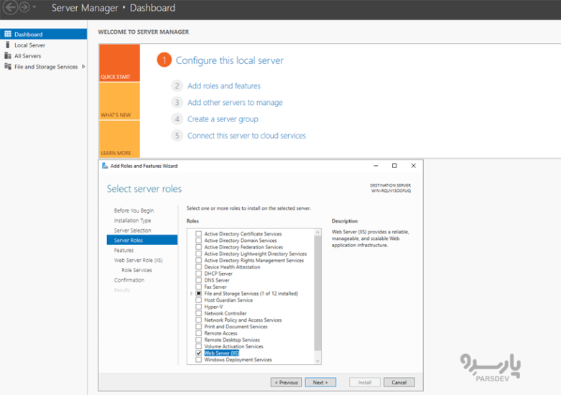This screenshot has height=395, width=561.
Task: Uncheck Web Server (IIS) role
Action: (198, 353)
